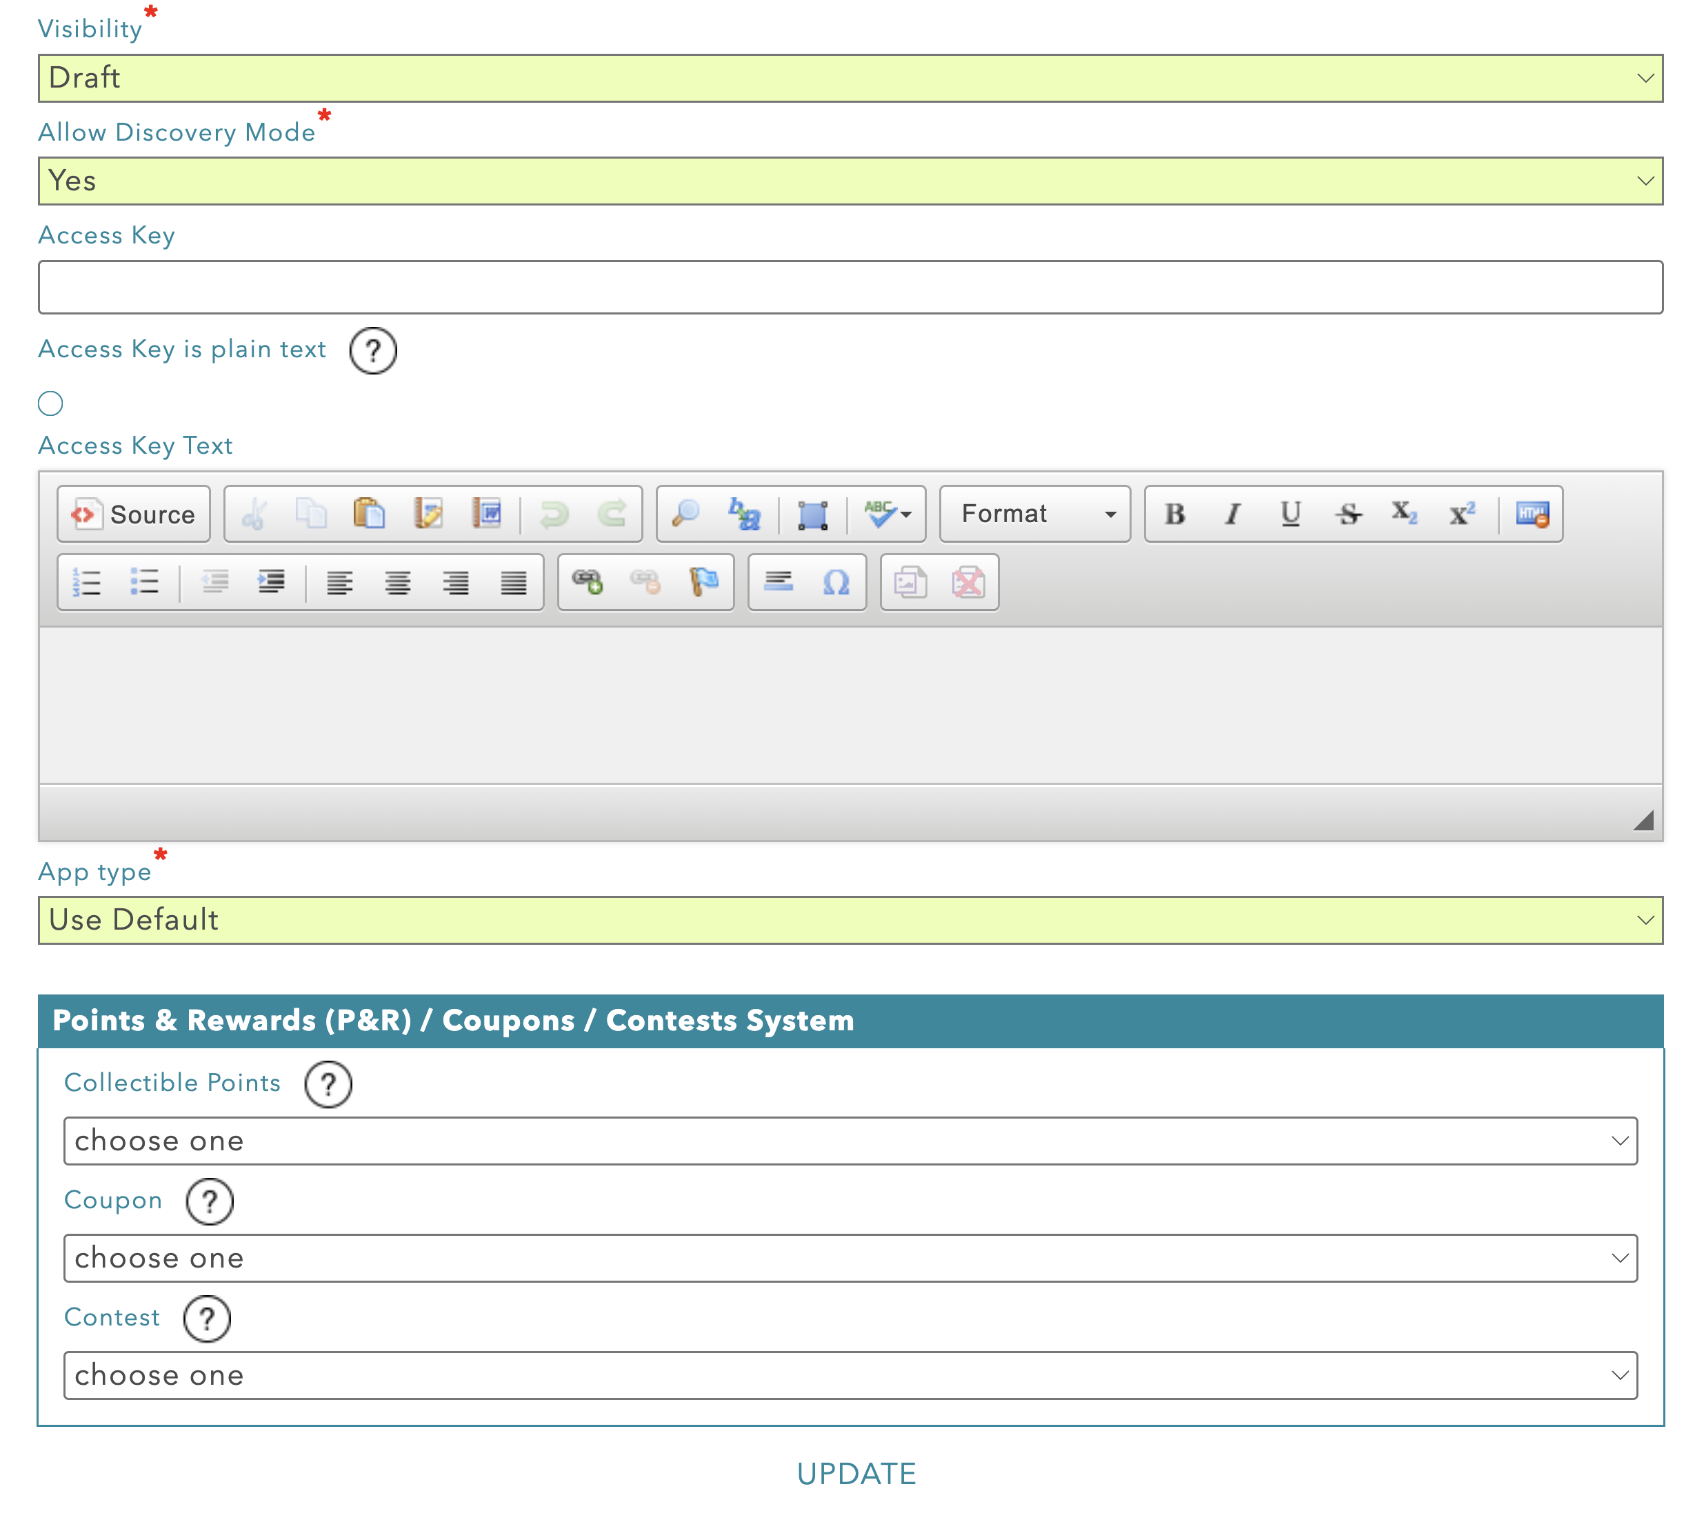This screenshot has height=1531, width=1695.
Task: Click the Anchor flag icon
Action: pyautogui.click(x=703, y=582)
